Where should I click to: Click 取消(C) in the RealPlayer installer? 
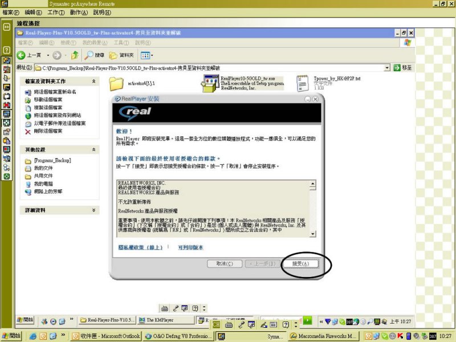[225, 264]
